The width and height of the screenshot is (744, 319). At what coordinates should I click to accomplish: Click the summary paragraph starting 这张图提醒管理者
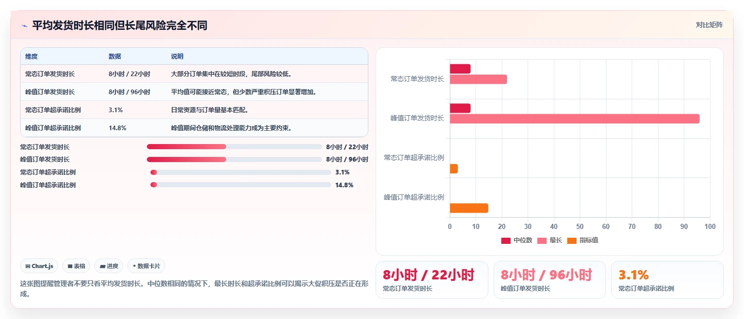[194, 289]
